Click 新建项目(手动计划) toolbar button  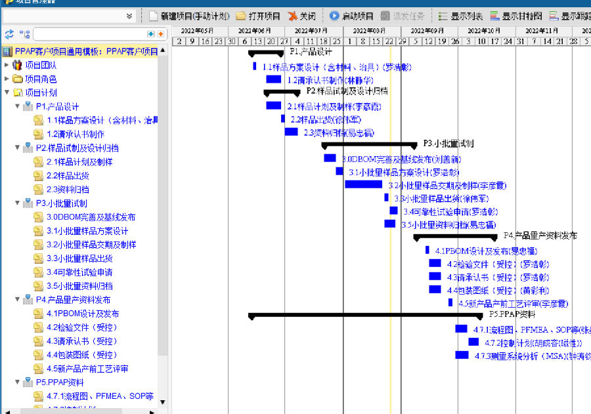(x=189, y=16)
